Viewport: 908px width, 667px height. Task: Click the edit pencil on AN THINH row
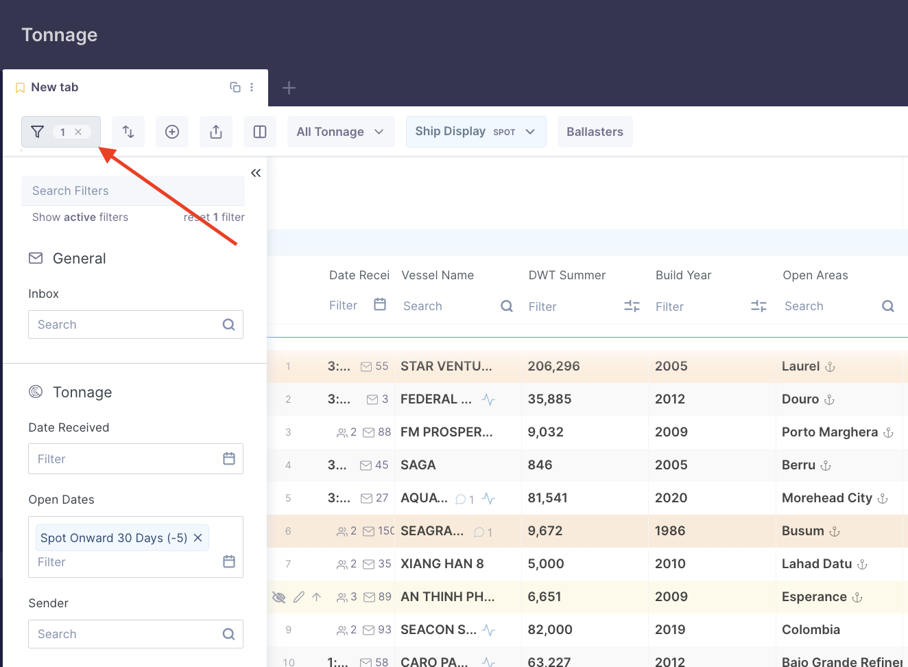(x=298, y=597)
